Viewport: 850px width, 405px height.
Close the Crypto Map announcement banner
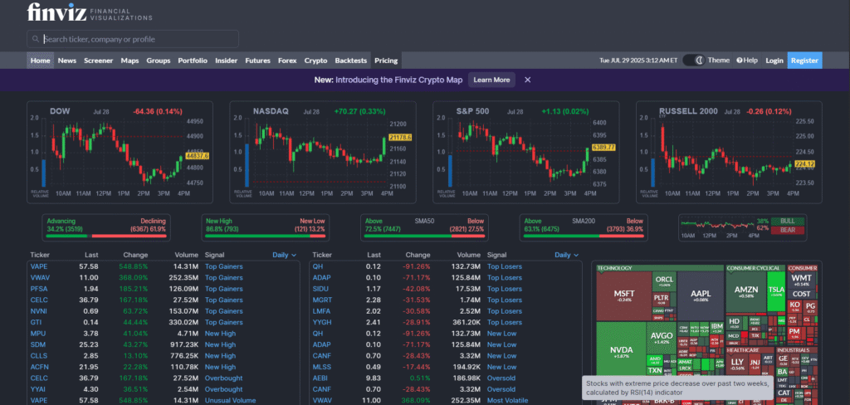(x=527, y=80)
